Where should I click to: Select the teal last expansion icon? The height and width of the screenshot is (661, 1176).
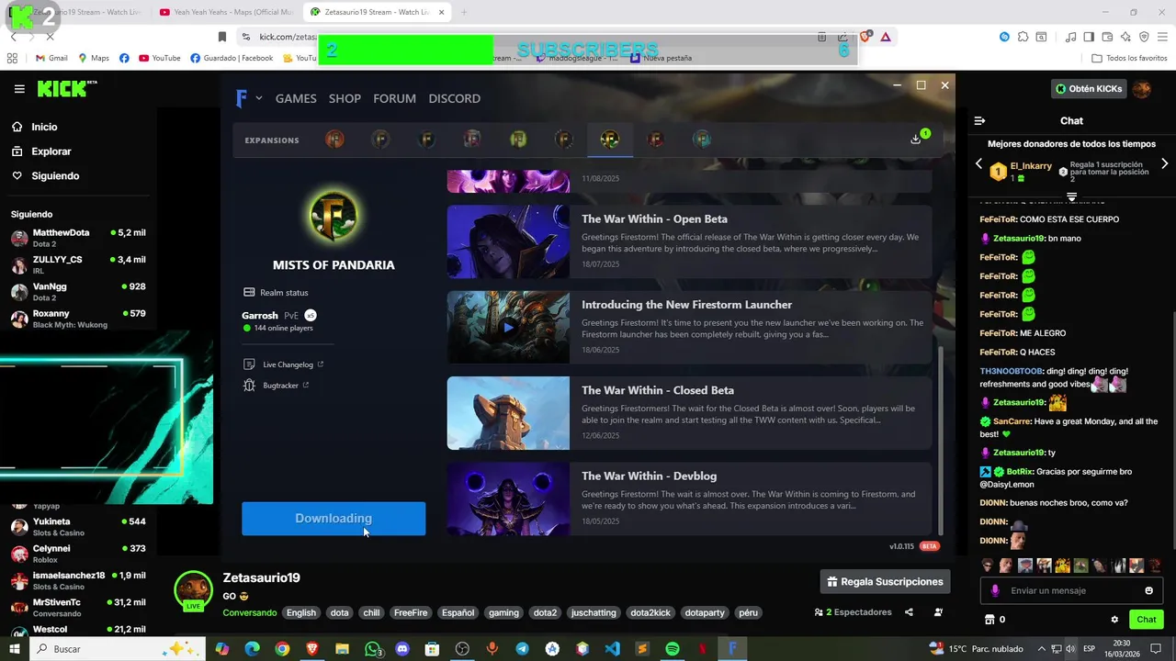pos(702,139)
